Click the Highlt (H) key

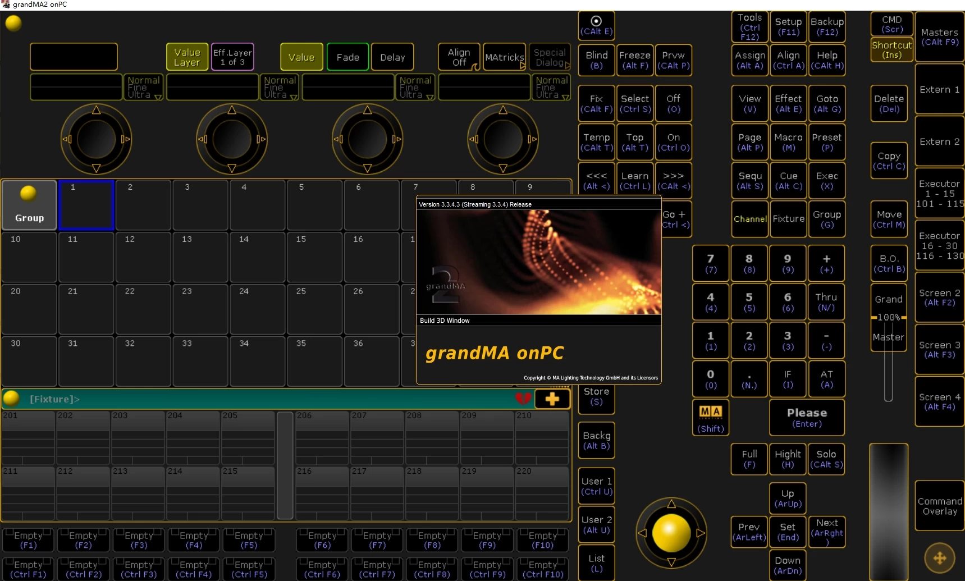788,459
